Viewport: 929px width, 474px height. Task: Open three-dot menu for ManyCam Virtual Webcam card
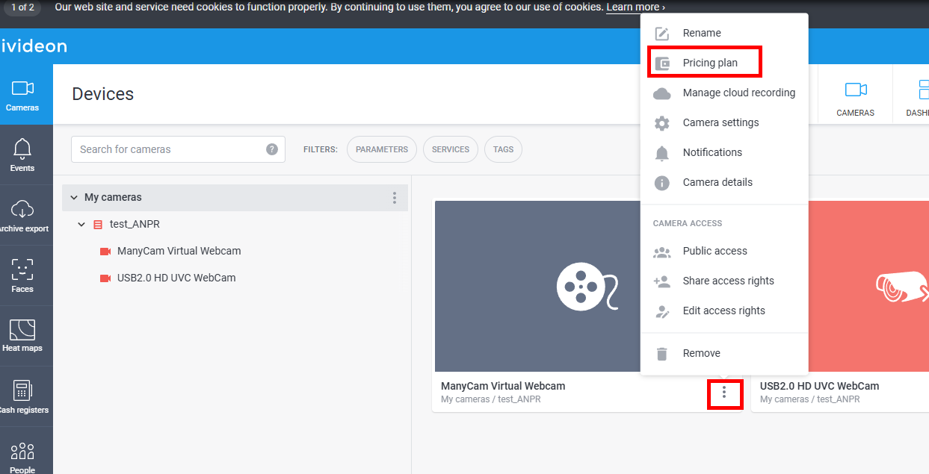(724, 393)
